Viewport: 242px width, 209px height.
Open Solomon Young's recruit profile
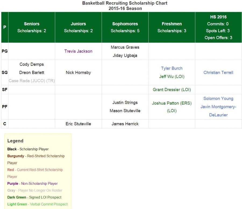218,99
